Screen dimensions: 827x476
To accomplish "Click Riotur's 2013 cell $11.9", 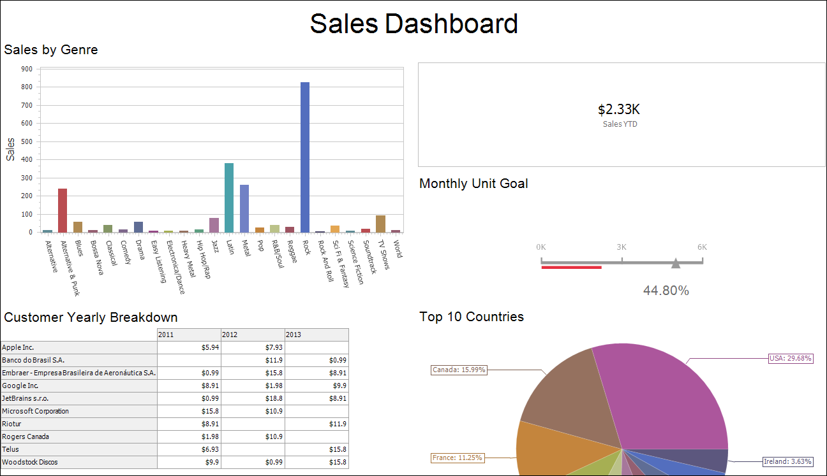I will click(x=317, y=424).
